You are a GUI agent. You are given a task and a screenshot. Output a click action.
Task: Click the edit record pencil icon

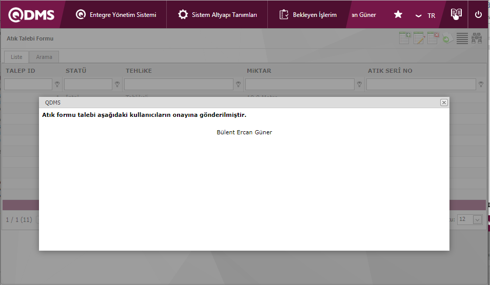click(x=419, y=38)
